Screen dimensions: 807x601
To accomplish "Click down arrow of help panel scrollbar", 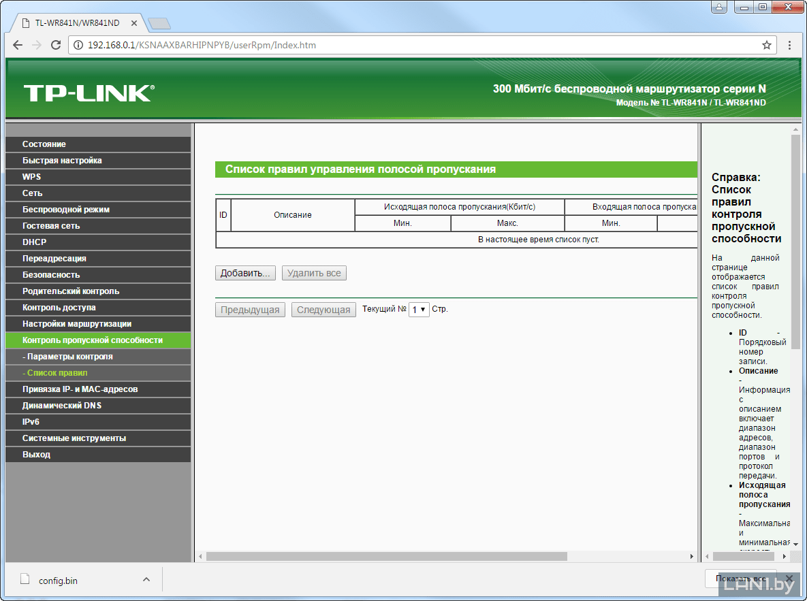I will pyautogui.click(x=795, y=544).
